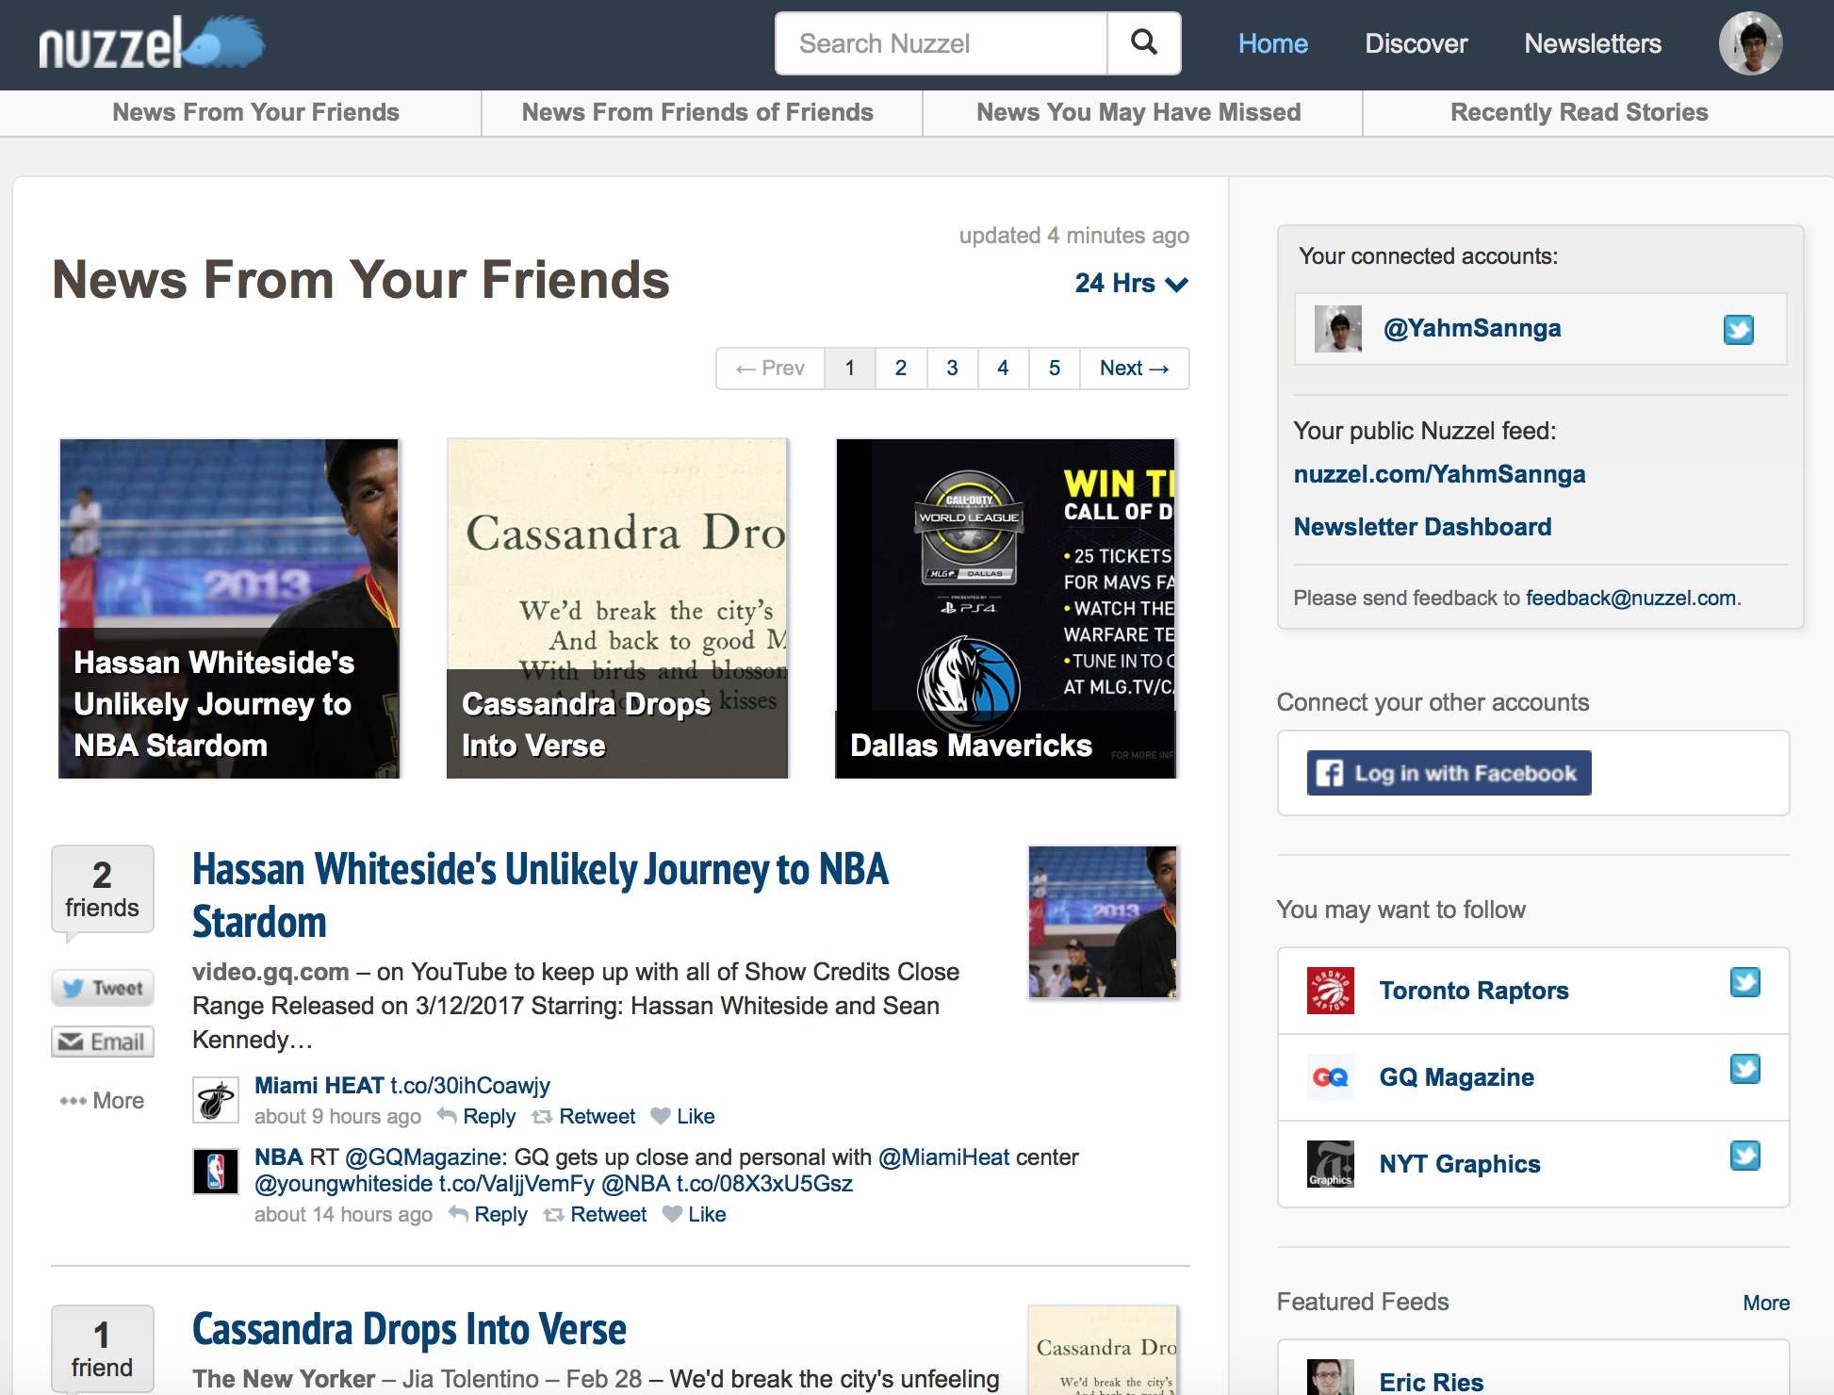1834x1395 pixels.
Task: Click the Nuzzel hedgehog logo
Action: [x=152, y=43]
